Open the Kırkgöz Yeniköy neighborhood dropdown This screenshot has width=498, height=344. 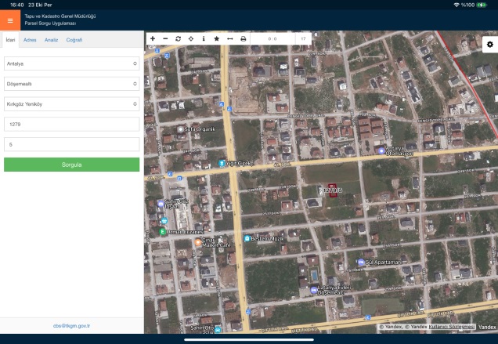71,103
